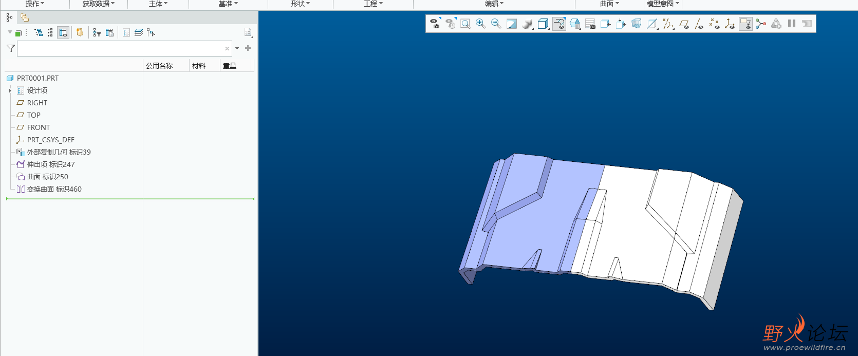Open the rendering options sphere icon
Viewport: 858px width, 356px height.
point(528,24)
